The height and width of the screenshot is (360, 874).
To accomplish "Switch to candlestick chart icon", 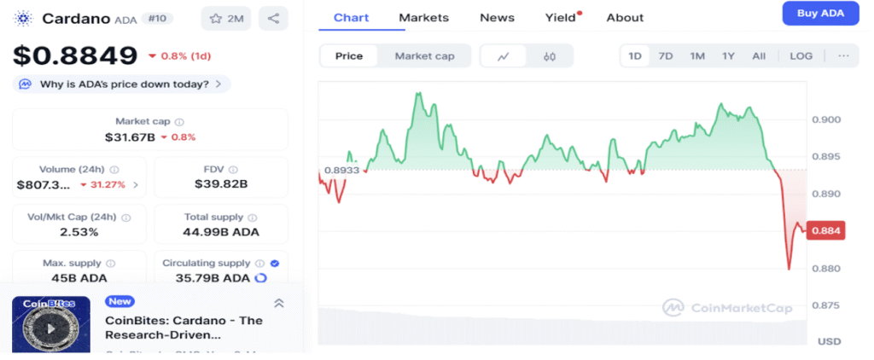I will [x=550, y=55].
